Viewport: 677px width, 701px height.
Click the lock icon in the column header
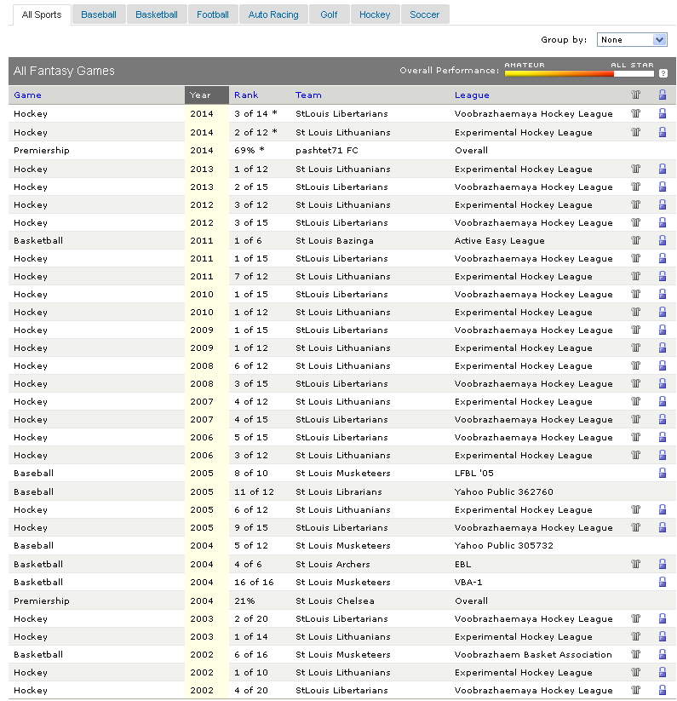(663, 95)
